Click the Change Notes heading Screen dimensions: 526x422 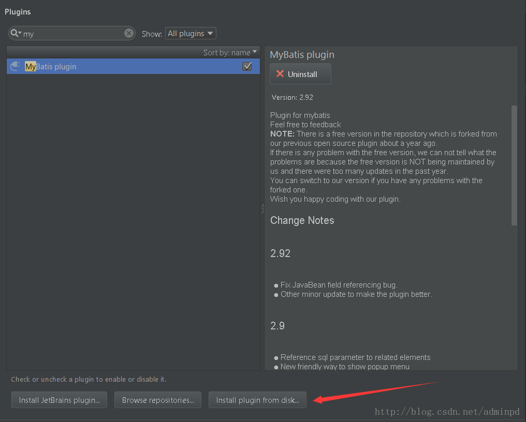[302, 220]
